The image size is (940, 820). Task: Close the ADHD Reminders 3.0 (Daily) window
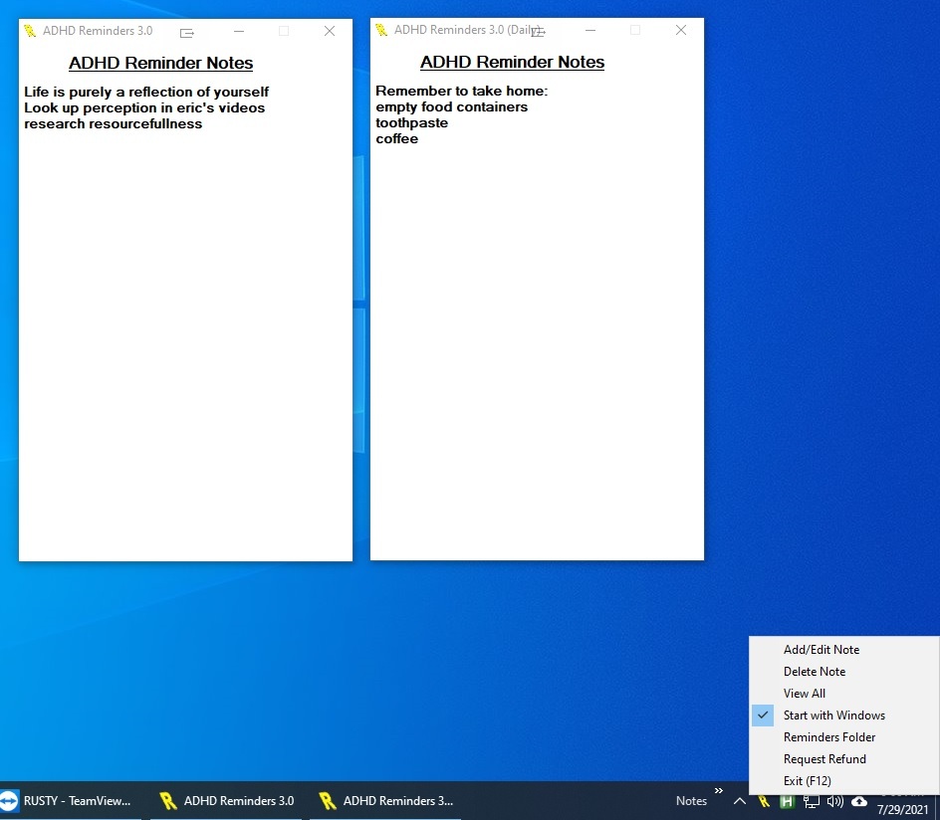click(681, 29)
